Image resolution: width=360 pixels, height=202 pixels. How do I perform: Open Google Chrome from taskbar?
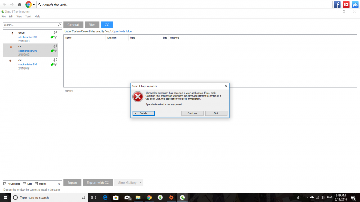(149, 197)
